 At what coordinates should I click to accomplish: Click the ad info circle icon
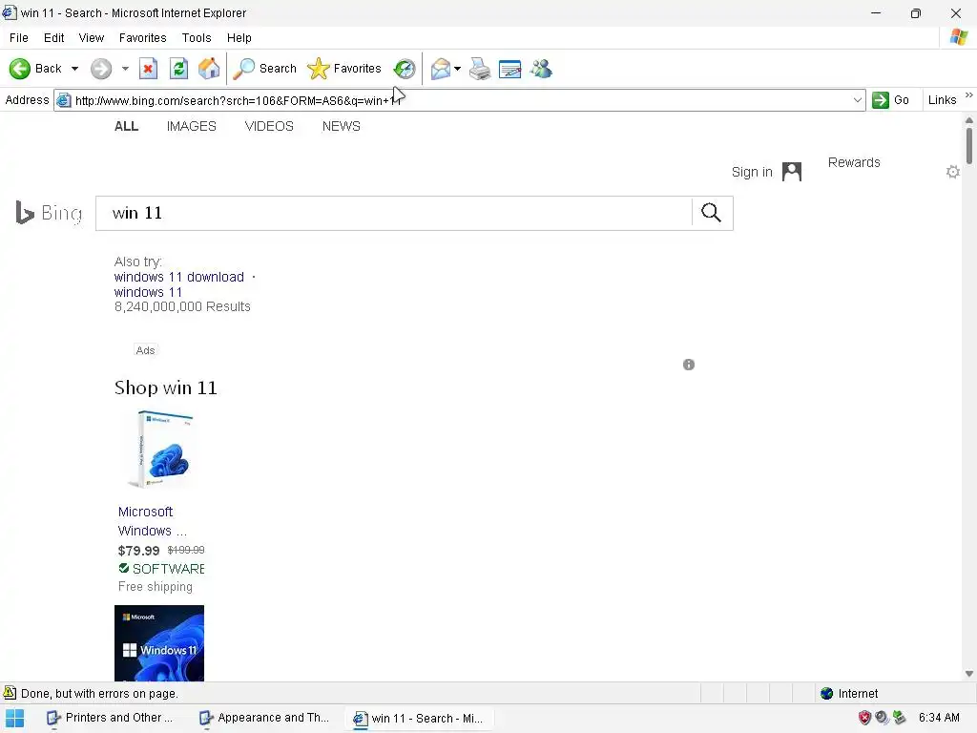click(x=689, y=365)
